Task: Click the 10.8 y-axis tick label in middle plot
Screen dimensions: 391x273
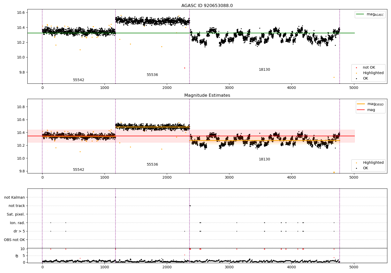Action: pos(21,107)
